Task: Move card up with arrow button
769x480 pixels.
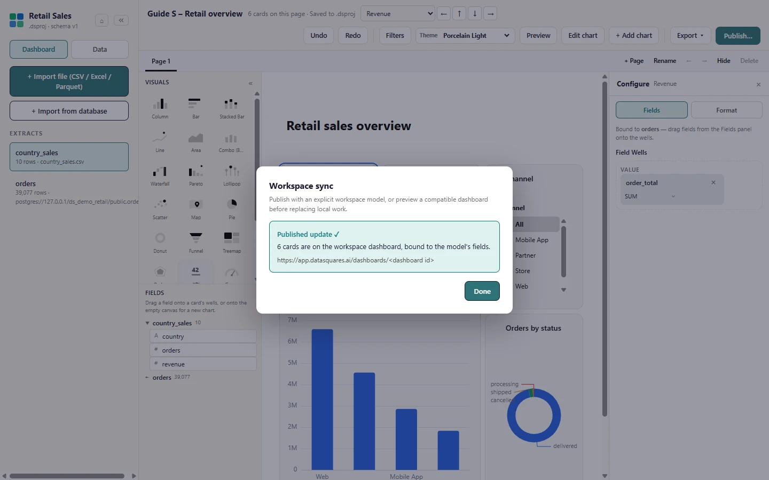Action: click(x=459, y=14)
